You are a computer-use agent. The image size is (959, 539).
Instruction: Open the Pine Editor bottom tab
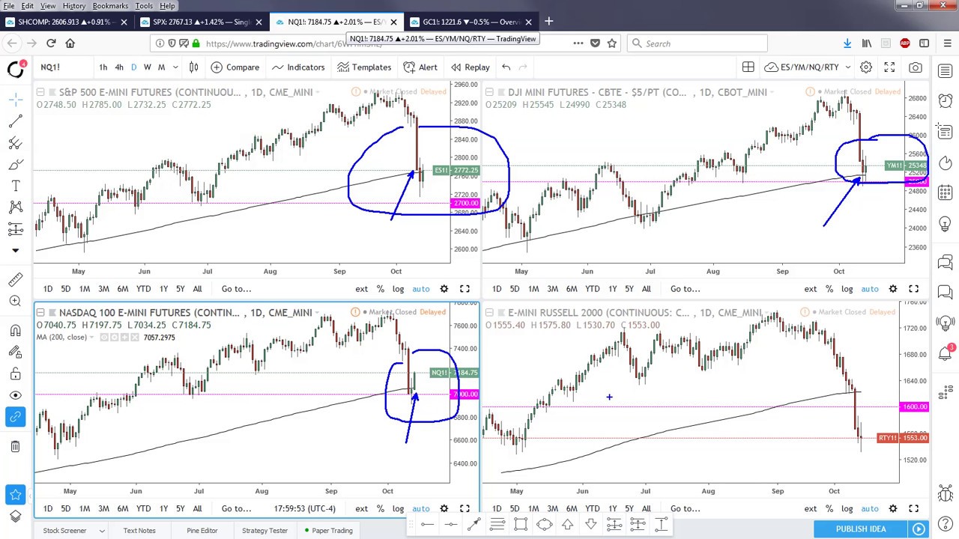tap(202, 531)
